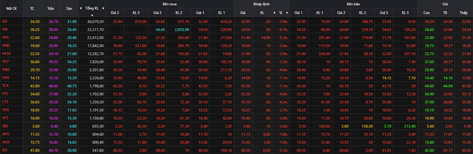Click the right arrow beside % column
Viewport: 473px width, 154px height.
tap(287, 13)
